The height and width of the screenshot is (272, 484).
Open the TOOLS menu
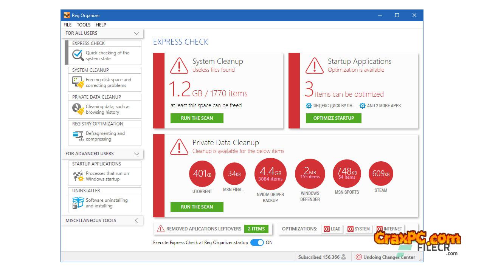(84, 25)
